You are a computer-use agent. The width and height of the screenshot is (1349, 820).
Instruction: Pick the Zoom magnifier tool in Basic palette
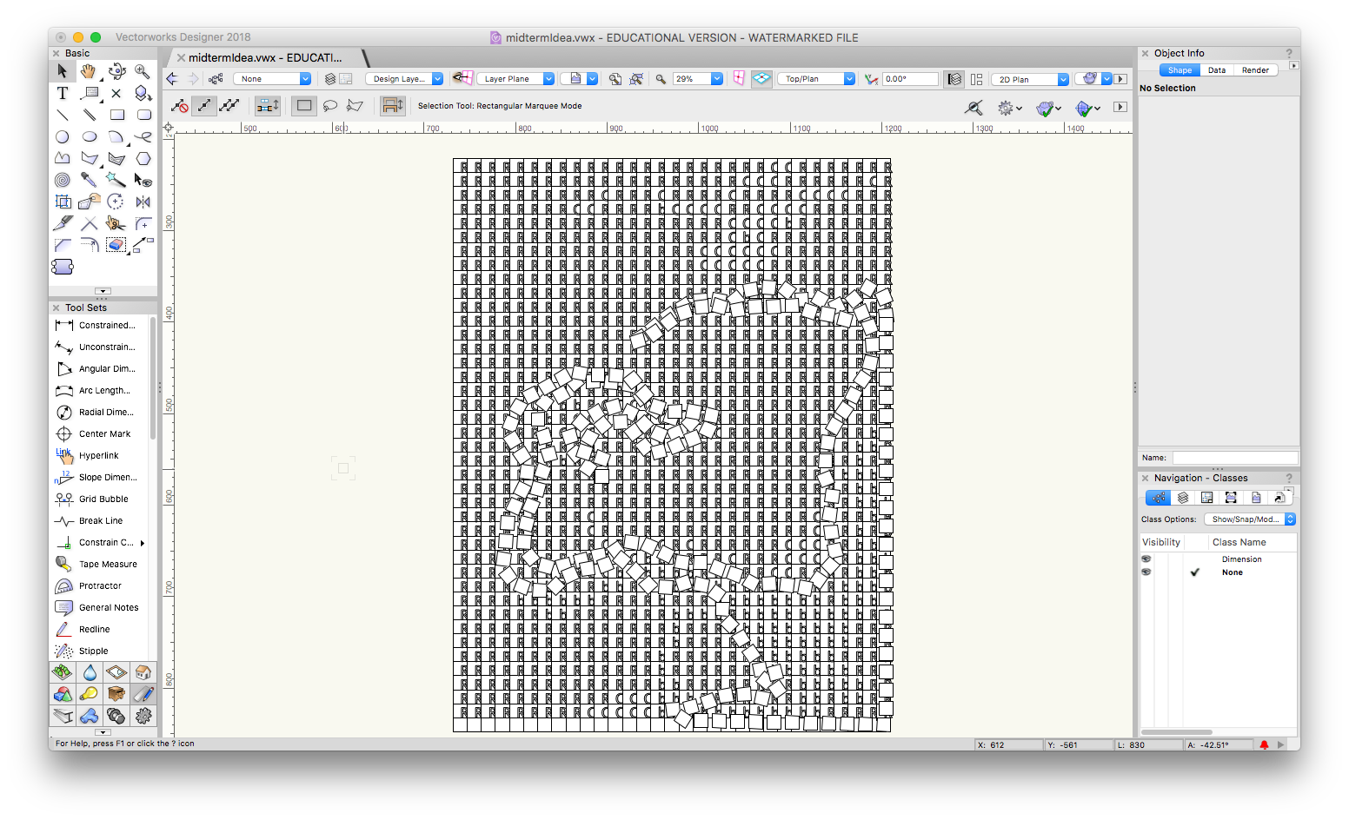(143, 71)
